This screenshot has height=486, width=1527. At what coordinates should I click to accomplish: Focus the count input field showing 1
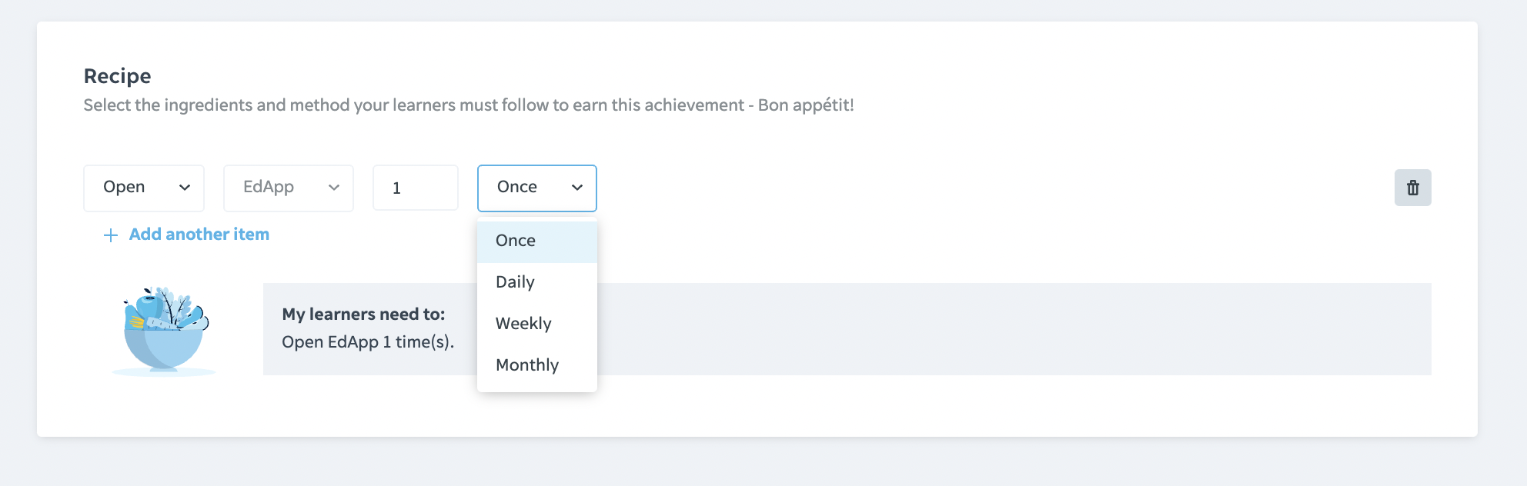click(x=415, y=188)
